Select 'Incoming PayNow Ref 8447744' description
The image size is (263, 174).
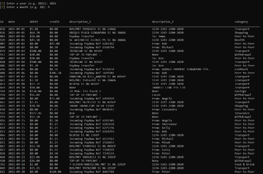(92, 172)
